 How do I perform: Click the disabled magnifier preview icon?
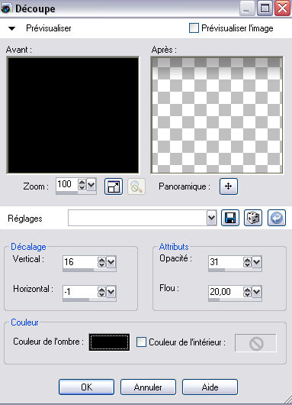tap(136, 186)
